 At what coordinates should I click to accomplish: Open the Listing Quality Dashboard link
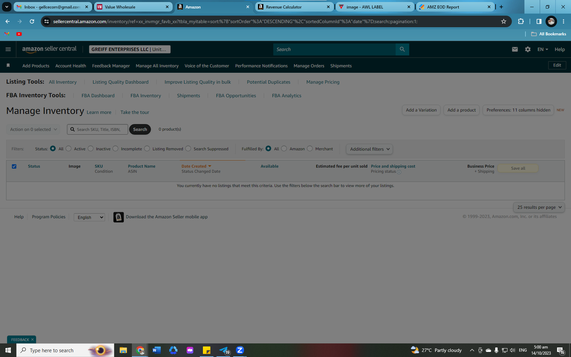(x=120, y=82)
